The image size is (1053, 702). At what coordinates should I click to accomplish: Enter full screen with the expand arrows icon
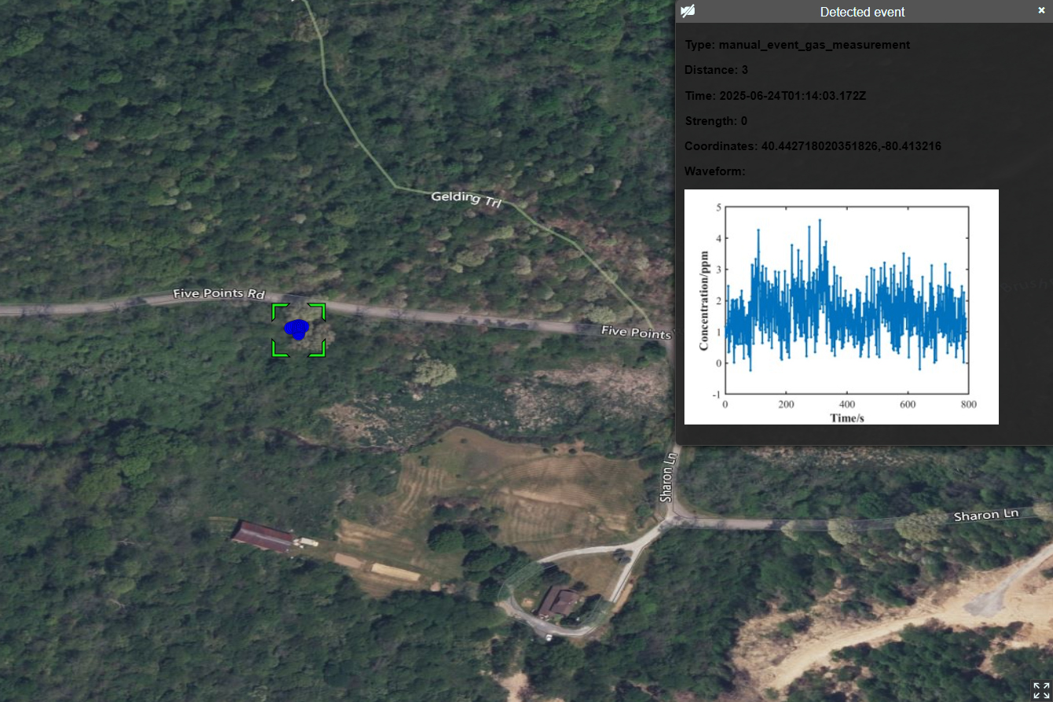click(x=1040, y=689)
